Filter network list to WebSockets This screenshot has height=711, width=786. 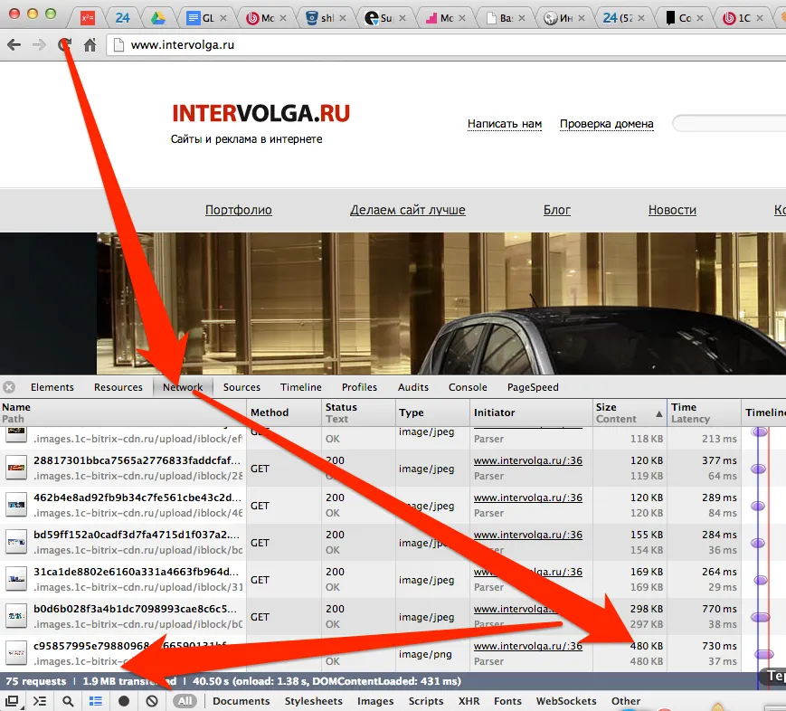[566, 701]
